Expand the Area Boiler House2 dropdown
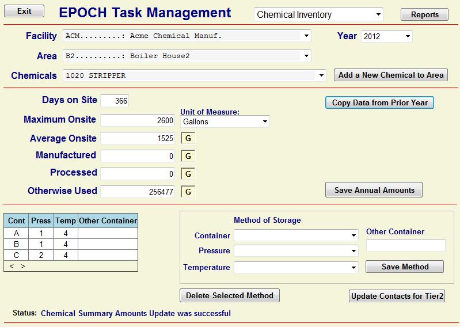The width and height of the screenshot is (460, 327). coord(187,56)
